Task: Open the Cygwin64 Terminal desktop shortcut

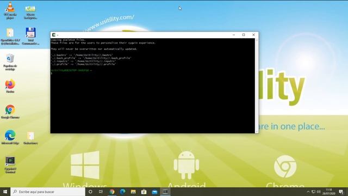Action: click(10, 164)
